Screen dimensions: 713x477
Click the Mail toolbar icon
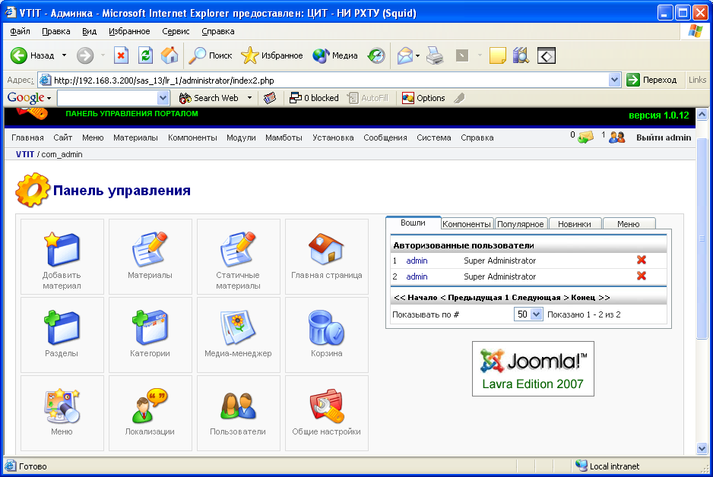pos(404,55)
